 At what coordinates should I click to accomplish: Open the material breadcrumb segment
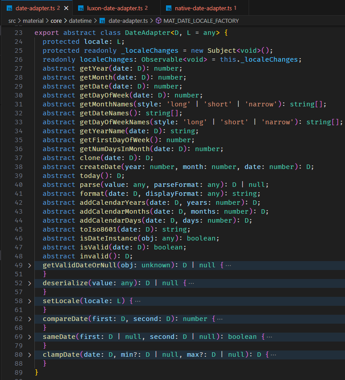(33, 21)
